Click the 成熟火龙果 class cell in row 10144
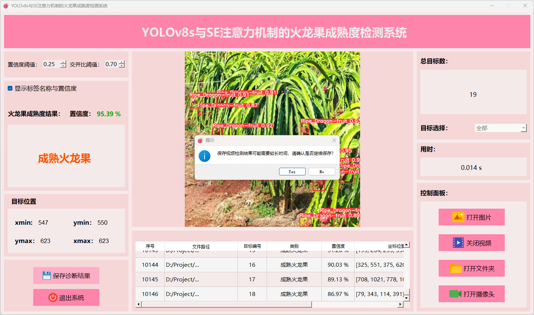Image resolution: width=534 pixels, height=315 pixels. pos(294,265)
